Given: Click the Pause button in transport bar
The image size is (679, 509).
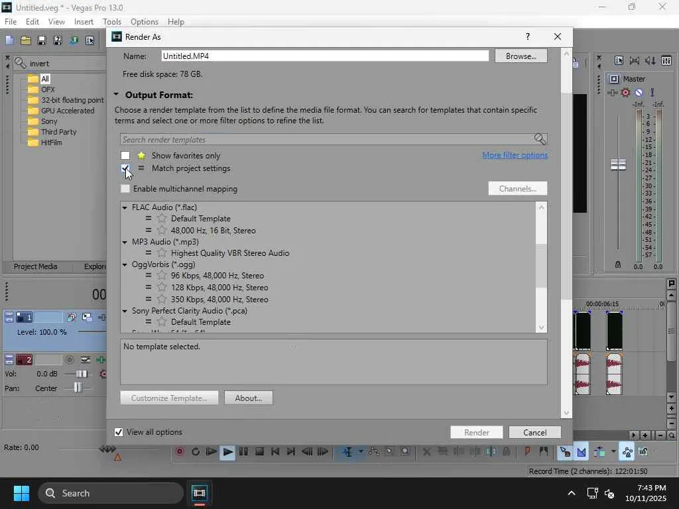Looking at the screenshot, I should (x=243, y=451).
